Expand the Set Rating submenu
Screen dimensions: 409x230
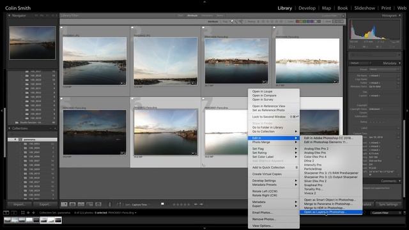[274, 153]
